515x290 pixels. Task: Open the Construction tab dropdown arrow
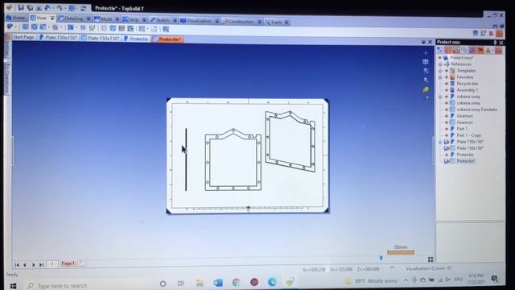[x=259, y=22]
